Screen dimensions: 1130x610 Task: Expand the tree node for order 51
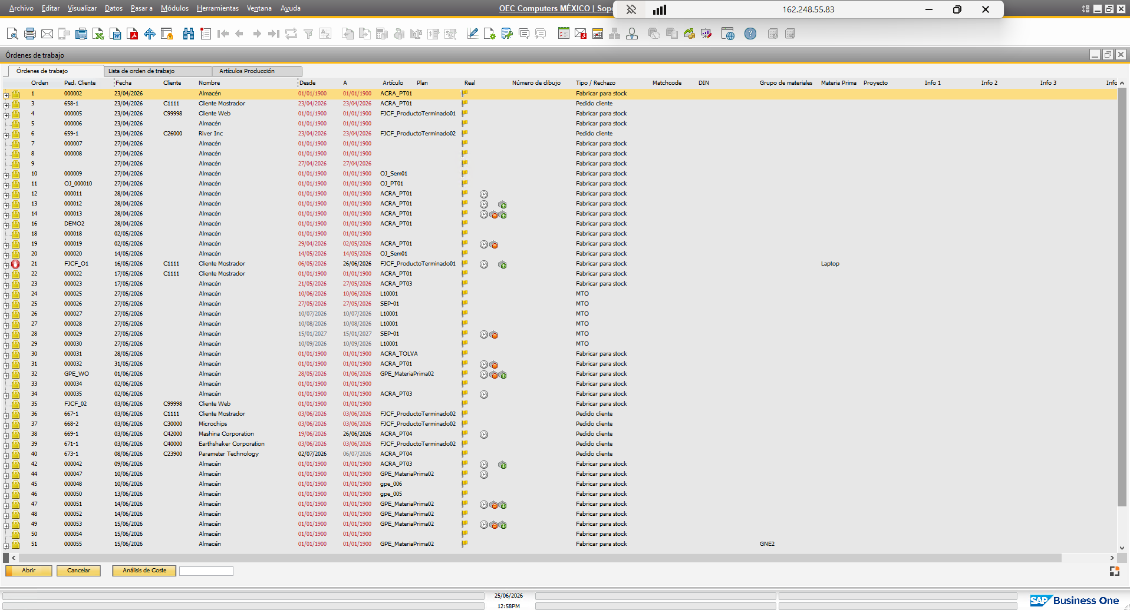pyautogui.click(x=6, y=545)
